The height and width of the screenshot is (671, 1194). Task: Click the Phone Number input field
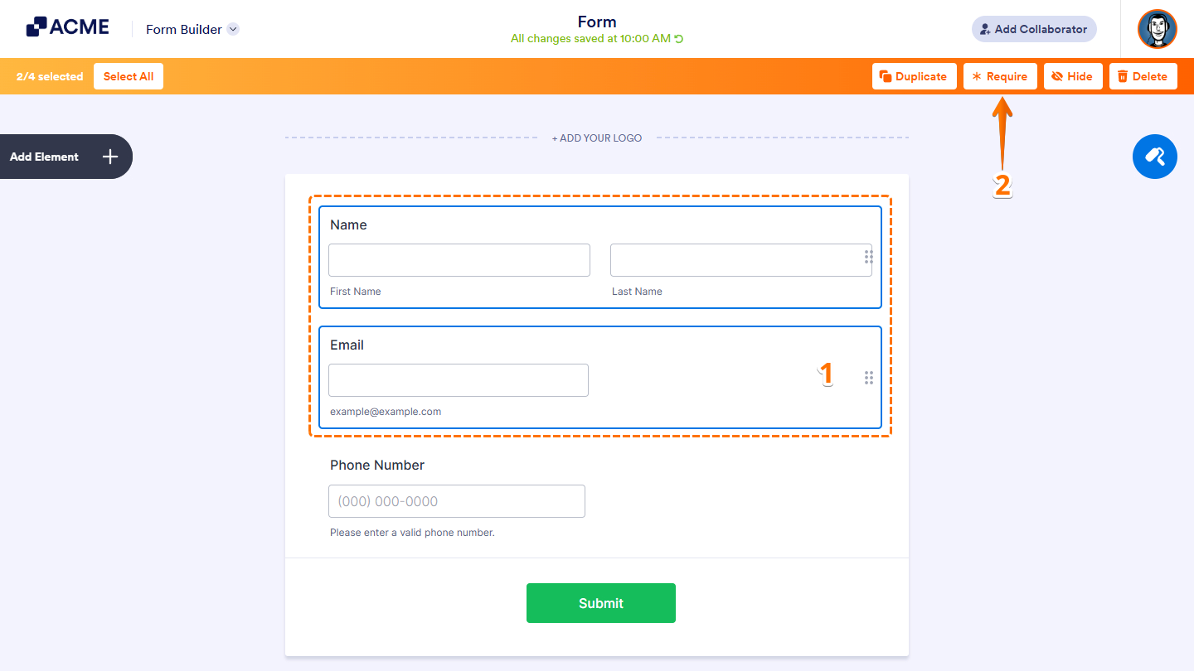pyautogui.click(x=456, y=500)
